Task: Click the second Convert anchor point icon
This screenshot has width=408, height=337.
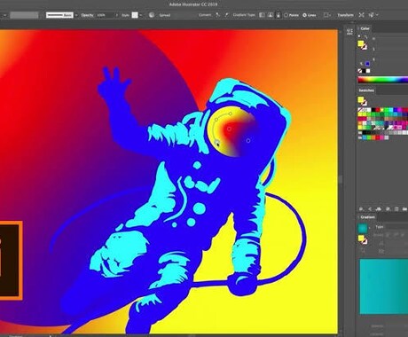Action: point(226,14)
